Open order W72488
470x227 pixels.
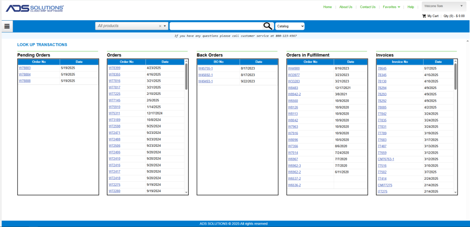(114, 139)
